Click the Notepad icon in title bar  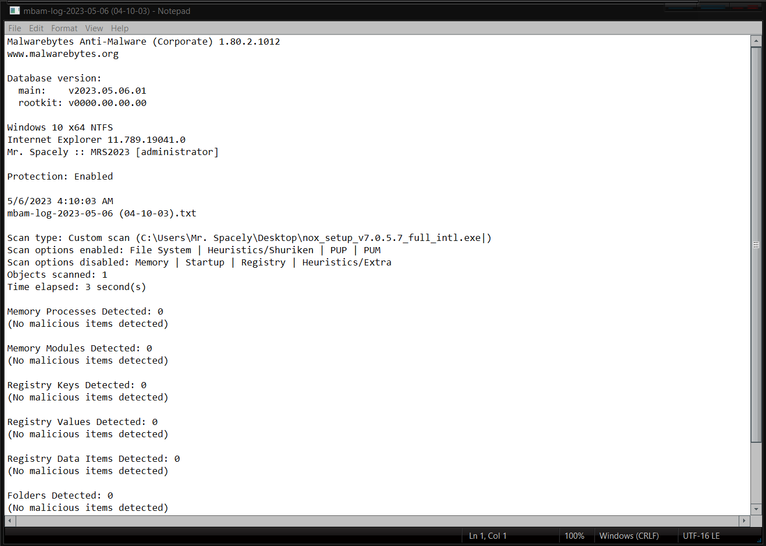(x=14, y=11)
